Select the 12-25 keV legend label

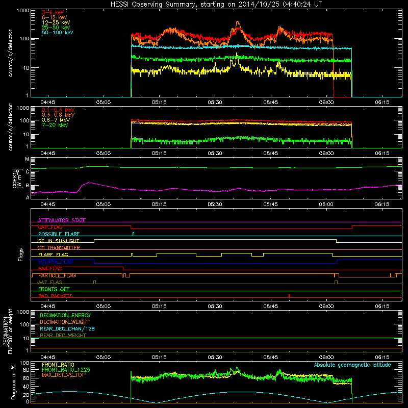(56, 22)
